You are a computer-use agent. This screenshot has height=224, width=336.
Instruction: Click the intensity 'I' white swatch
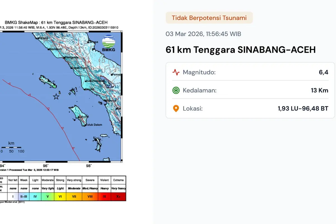point(13,197)
